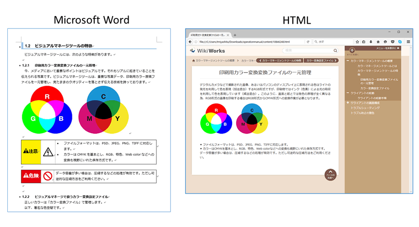Open the browser hamburger menu
This screenshot has height=227, width=419.
coord(408,42)
